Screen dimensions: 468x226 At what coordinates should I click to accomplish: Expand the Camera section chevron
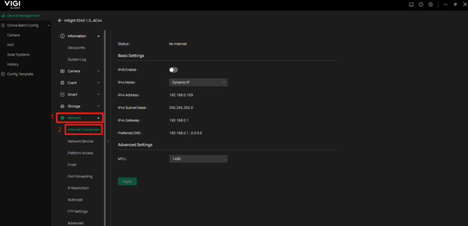click(x=98, y=71)
